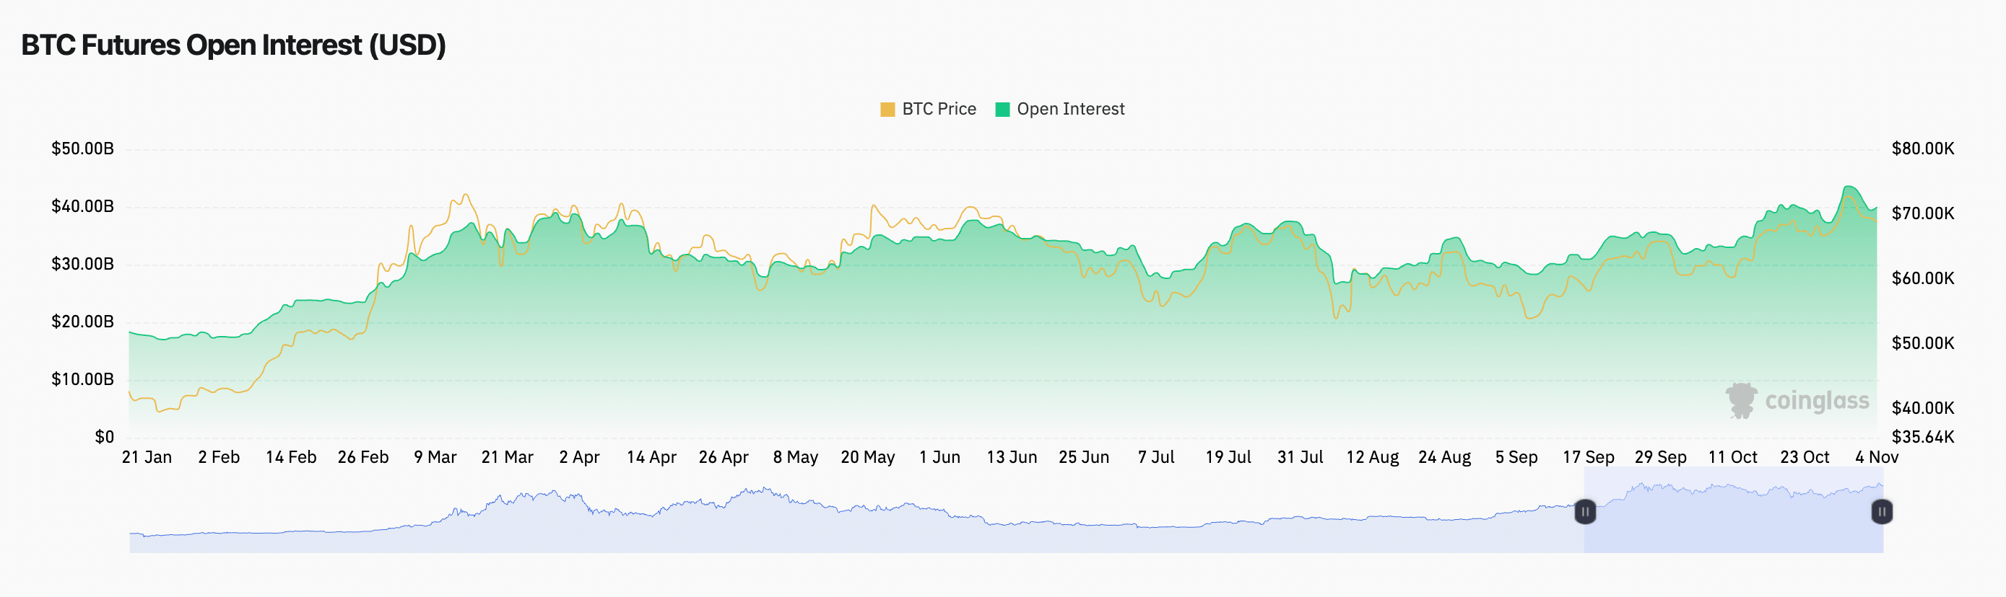Click the coinglass mascot watermark icon
This screenshot has height=597, width=2006.
pos(1741,400)
